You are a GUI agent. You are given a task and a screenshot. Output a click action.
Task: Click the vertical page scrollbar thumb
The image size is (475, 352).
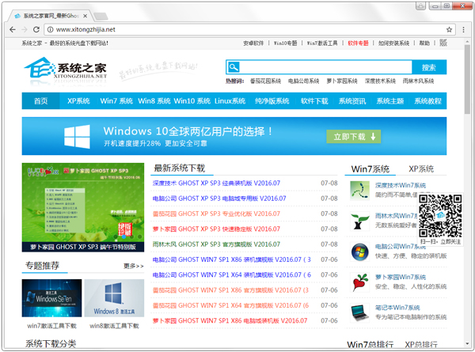467,79
